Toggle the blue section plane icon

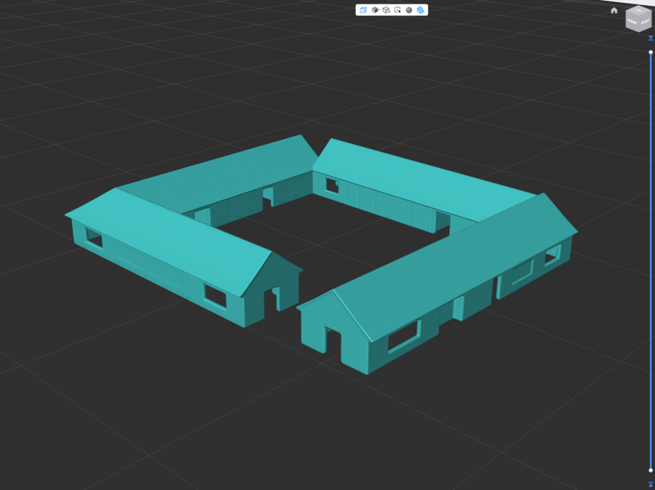[x=421, y=10]
